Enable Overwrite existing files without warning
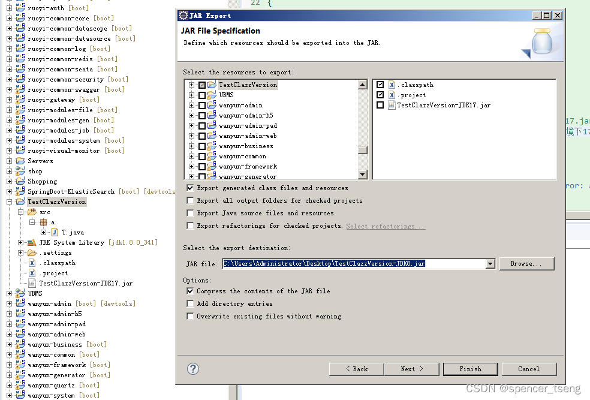 click(191, 316)
